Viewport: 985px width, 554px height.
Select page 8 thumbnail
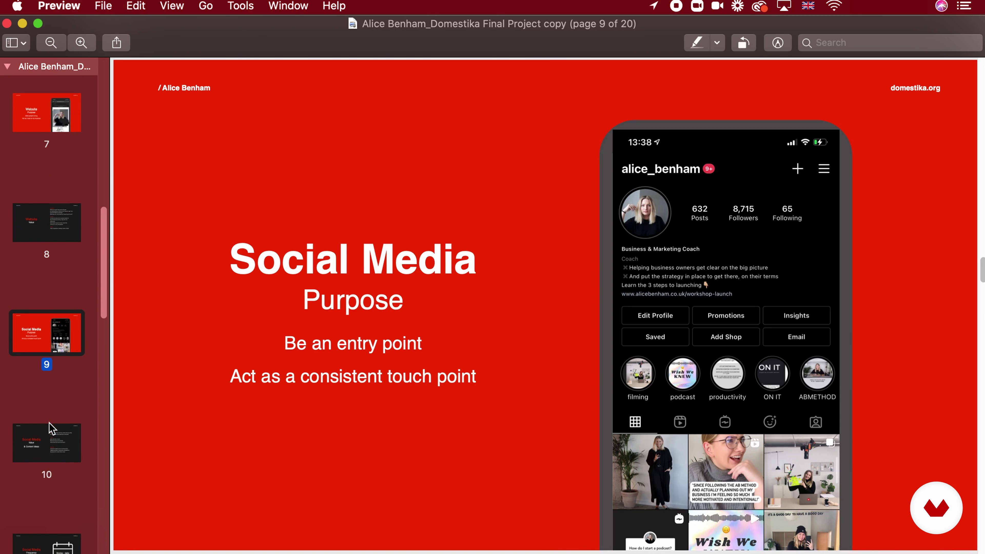pos(47,223)
